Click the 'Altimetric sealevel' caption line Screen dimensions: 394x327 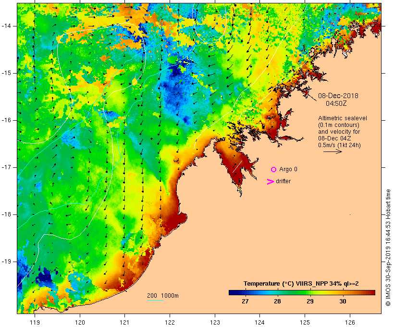[343, 118]
